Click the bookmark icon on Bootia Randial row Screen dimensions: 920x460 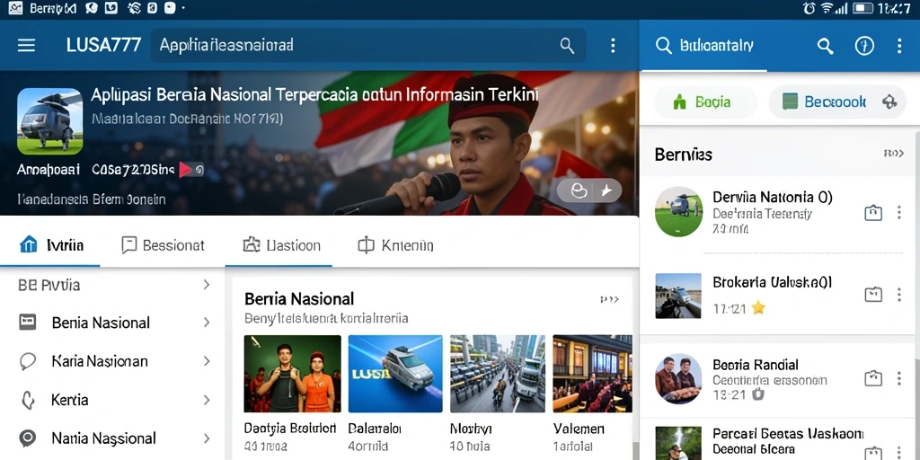tap(873, 378)
